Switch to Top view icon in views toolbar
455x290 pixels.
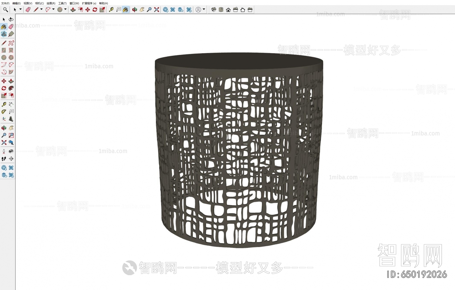pyautogui.click(x=221, y=10)
